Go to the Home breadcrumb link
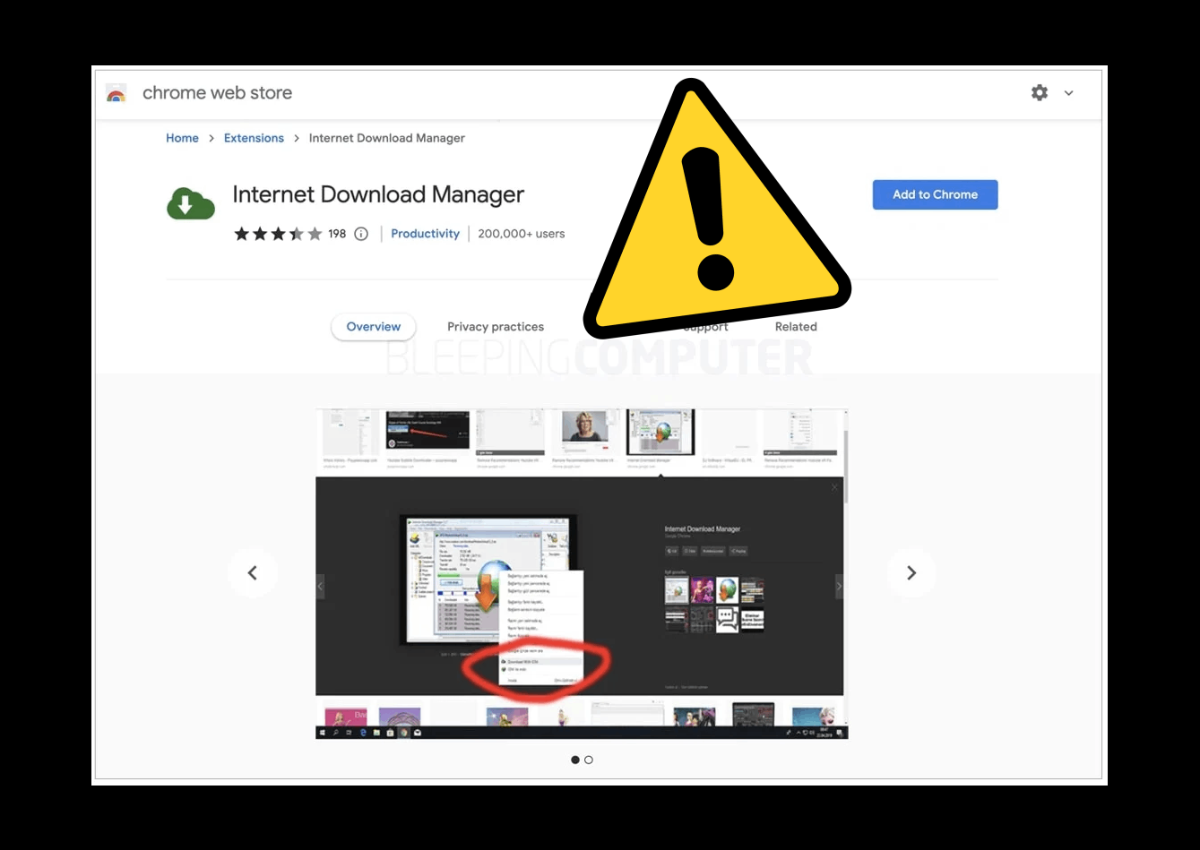The width and height of the screenshot is (1200, 850). point(182,138)
